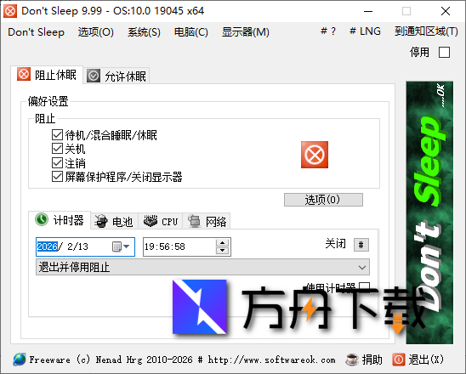Switch to the 阻止休眠 tab
The image size is (466, 374).
click(47, 75)
